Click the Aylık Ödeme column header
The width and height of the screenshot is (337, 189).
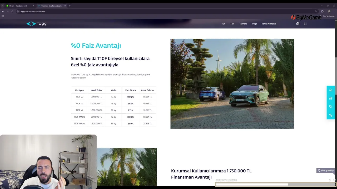147,90
